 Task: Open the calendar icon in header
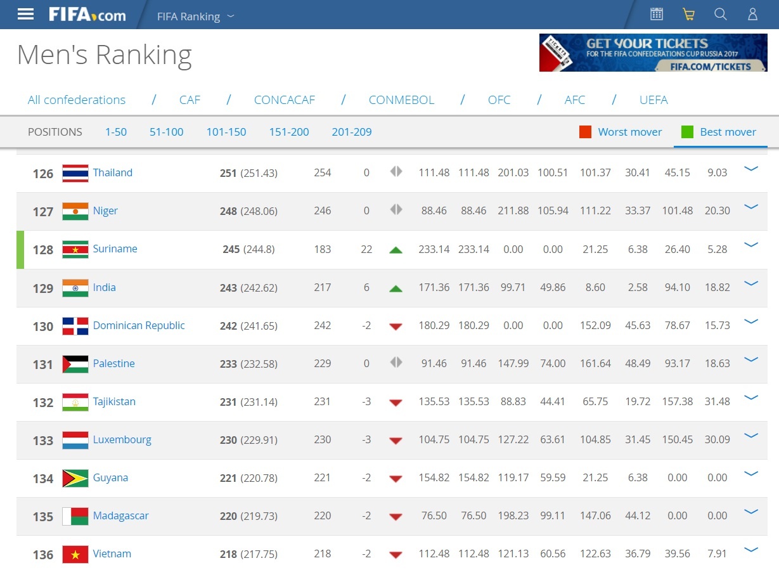(x=657, y=14)
